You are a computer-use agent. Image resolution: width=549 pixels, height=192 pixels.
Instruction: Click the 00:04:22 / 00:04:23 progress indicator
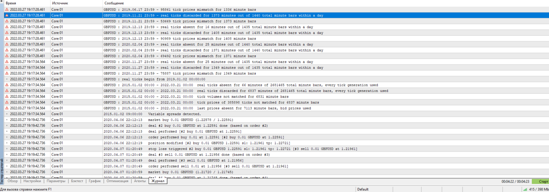[515, 181]
